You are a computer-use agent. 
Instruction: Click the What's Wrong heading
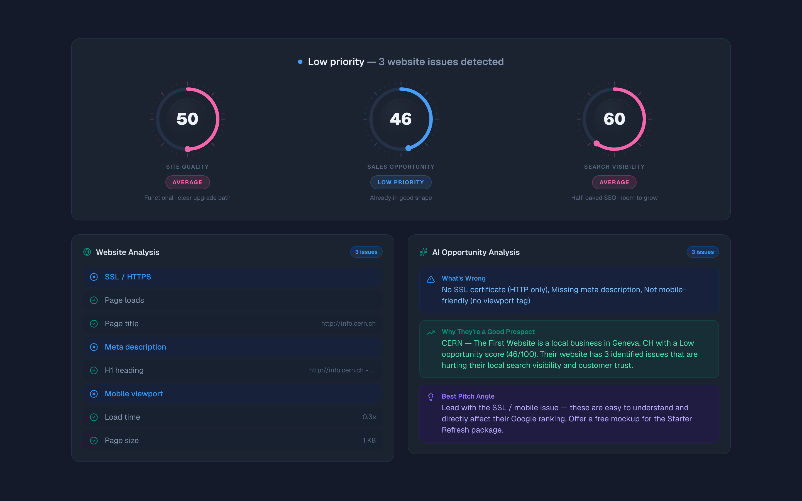coord(464,278)
